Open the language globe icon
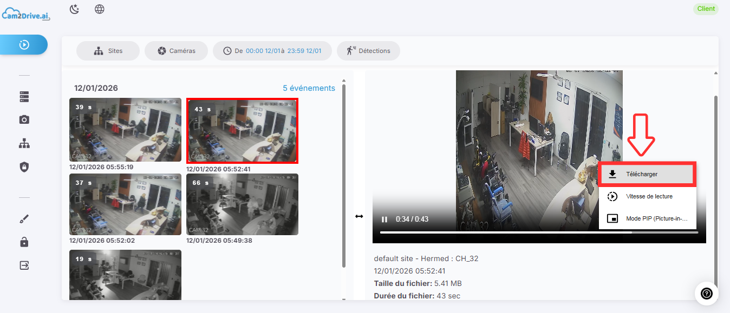Image resolution: width=730 pixels, height=313 pixels. (100, 9)
